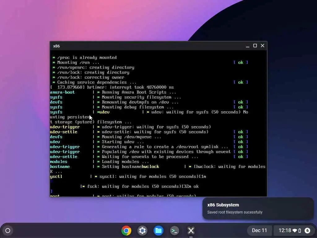The height and width of the screenshot is (238, 317).
Task: Close the x86 window
Action: pyautogui.click(x=263, y=46)
